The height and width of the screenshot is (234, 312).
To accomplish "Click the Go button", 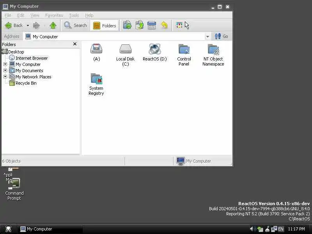I will click(x=221, y=36).
